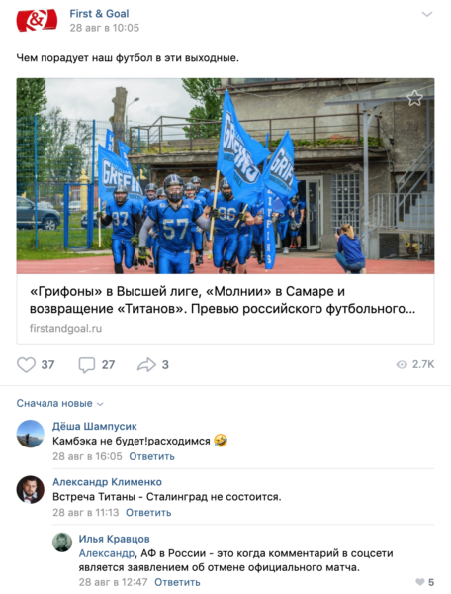
Task: Reply to Илья Кравцов's comment
Action: click(177, 582)
